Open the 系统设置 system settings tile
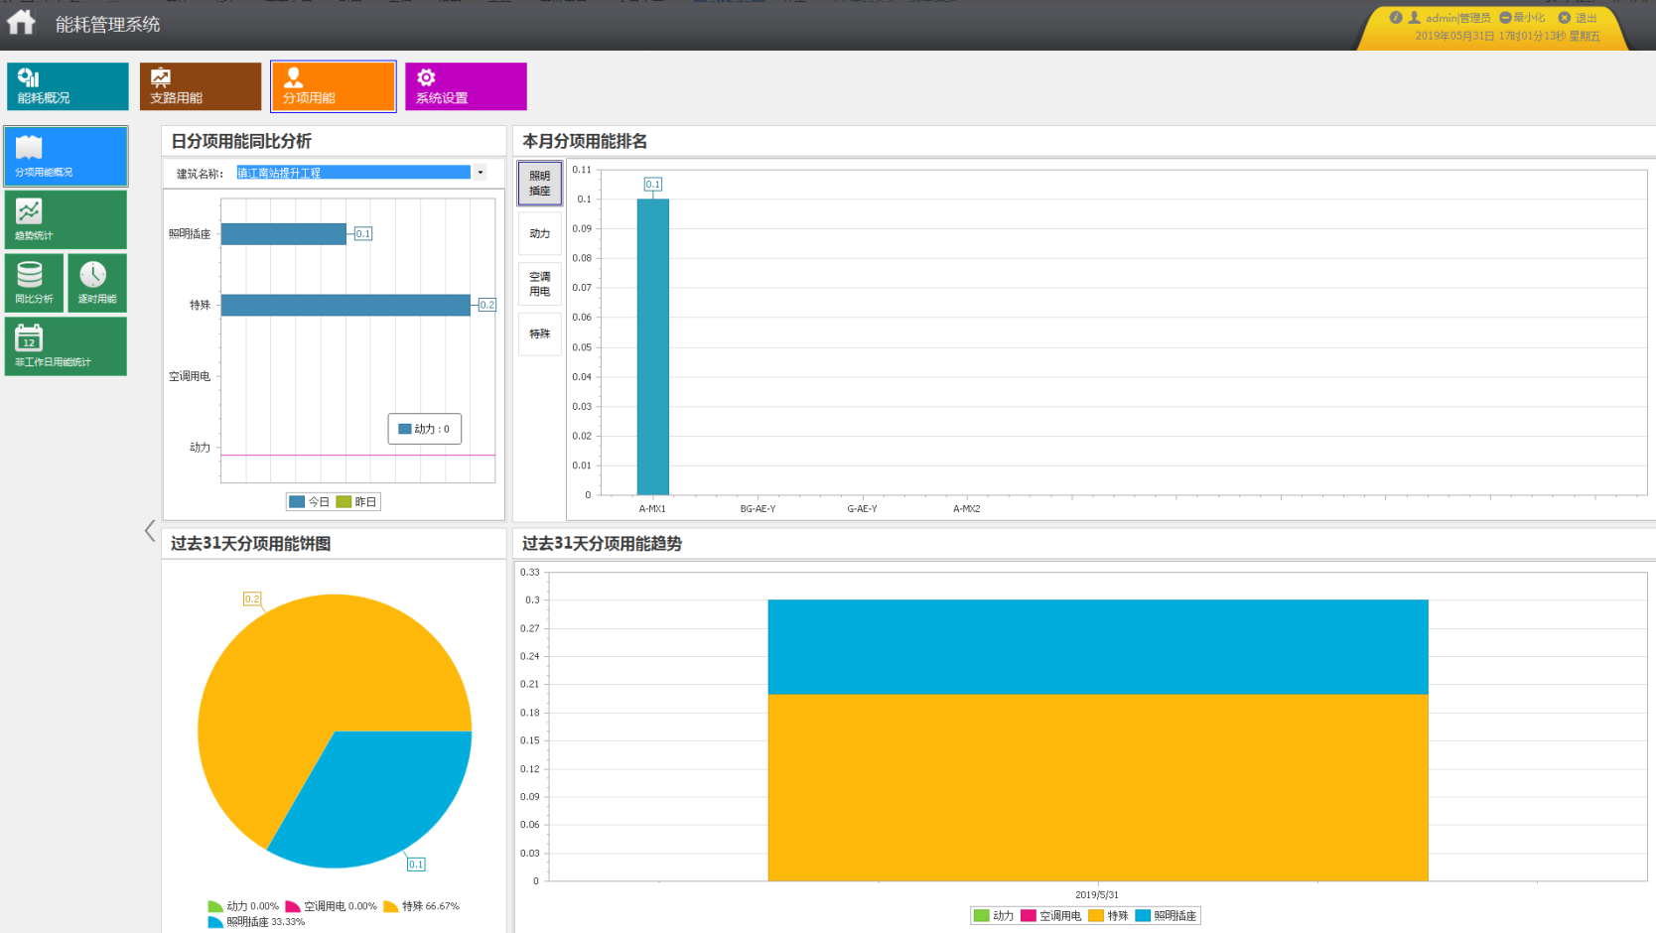This screenshot has height=933, width=1656. click(466, 86)
